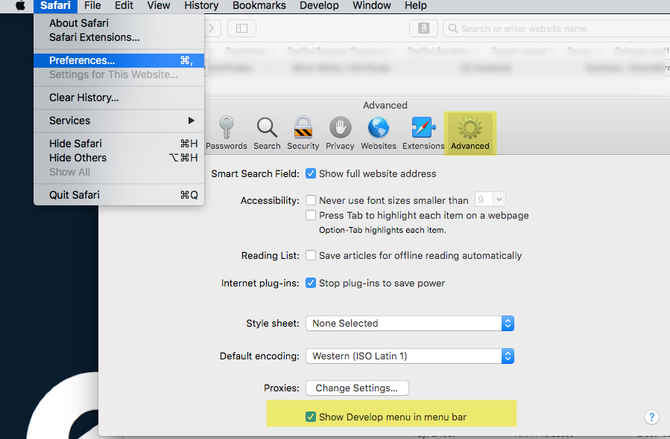The height and width of the screenshot is (439, 670).
Task: Click the Safari menu title
Action: [55, 5]
